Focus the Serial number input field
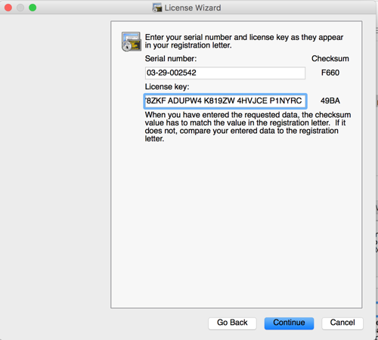This screenshot has width=378, height=340. 225,73
